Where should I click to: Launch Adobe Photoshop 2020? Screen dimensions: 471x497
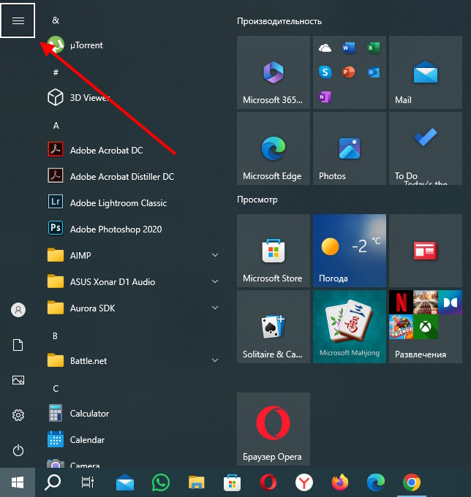(133, 229)
